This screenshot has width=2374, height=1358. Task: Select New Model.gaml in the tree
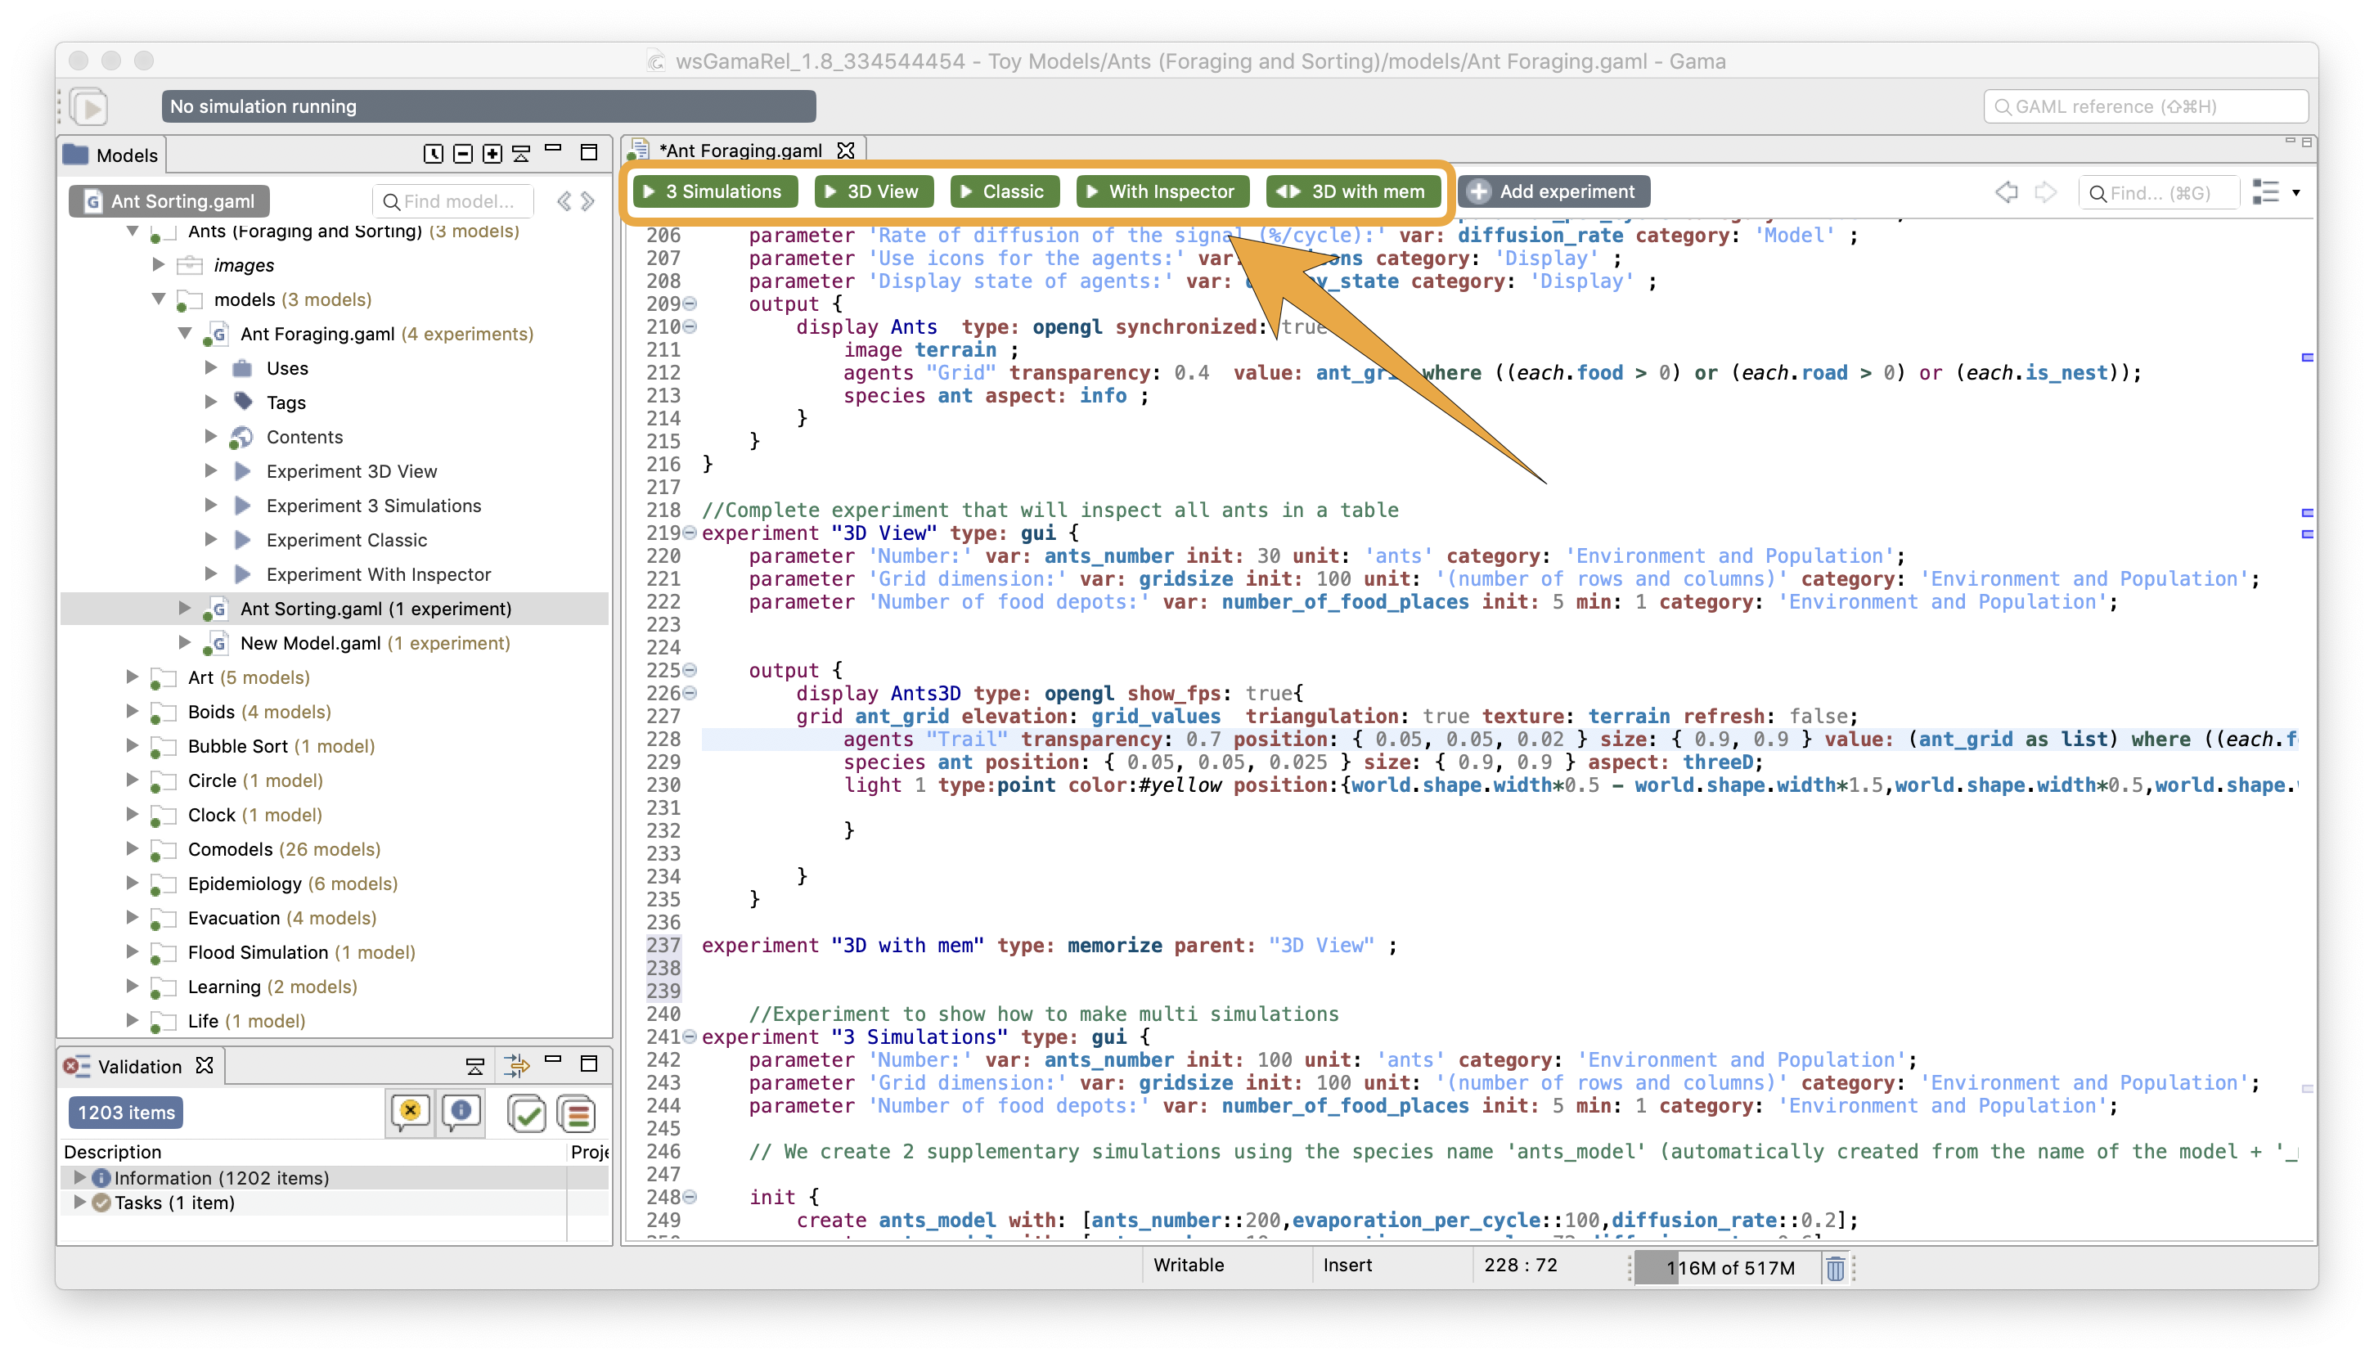coord(311,643)
